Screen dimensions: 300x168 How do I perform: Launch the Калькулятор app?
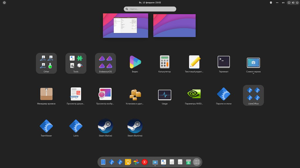click(x=164, y=62)
